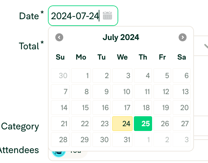208x163 pixels.
Task: Pick July 7 in Sunday column
Action: tap(60, 92)
